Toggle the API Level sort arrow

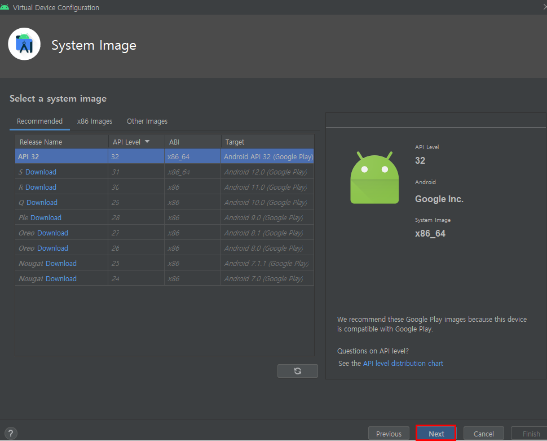pyautogui.click(x=147, y=142)
